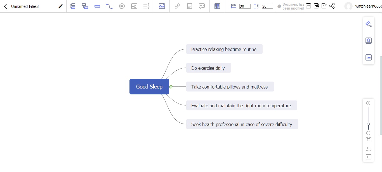Screen dimensions: 382x172
Task: Collapse the Good Sleep branch with the minus toggle
Action: click(x=171, y=87)
